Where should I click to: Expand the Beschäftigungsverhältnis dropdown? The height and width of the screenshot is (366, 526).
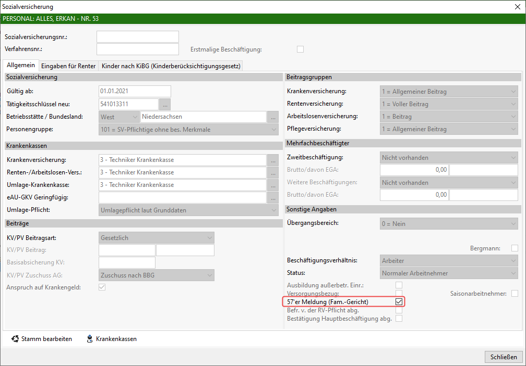tap(449, 260)
